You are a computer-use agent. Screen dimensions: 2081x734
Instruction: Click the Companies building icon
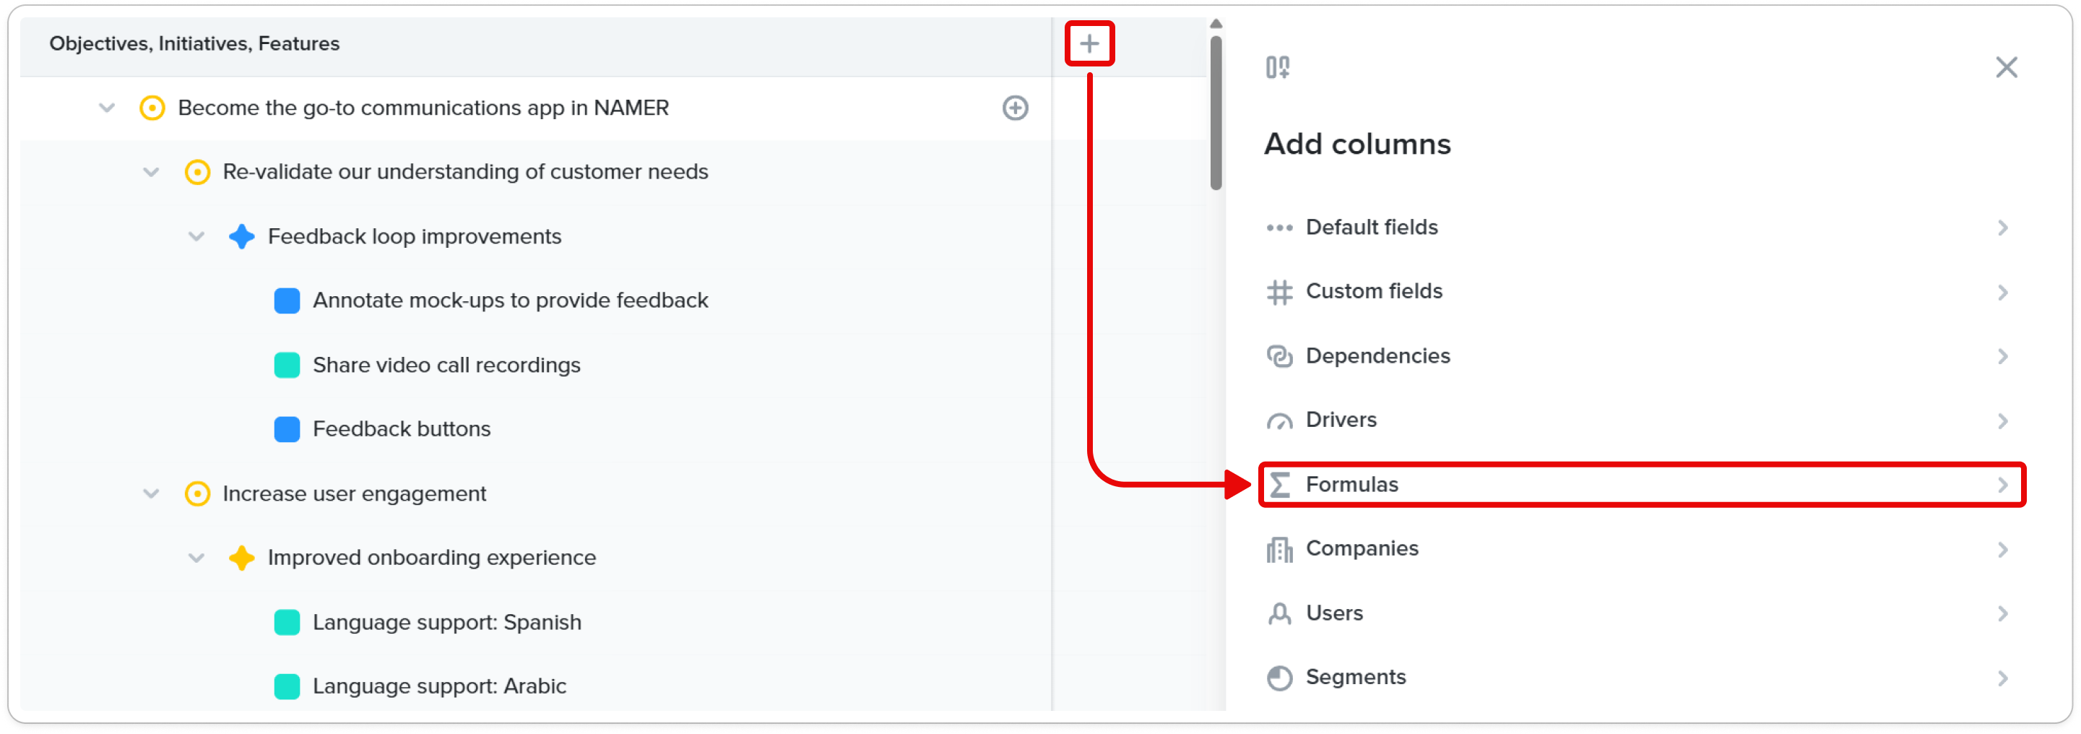pyautogui.click(x=1279, y=549)
